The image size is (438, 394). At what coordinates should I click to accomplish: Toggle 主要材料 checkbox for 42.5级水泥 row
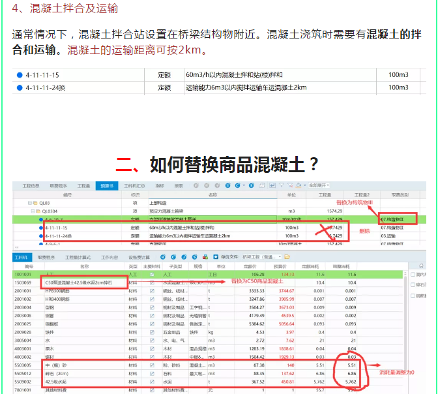click(153, 382)
